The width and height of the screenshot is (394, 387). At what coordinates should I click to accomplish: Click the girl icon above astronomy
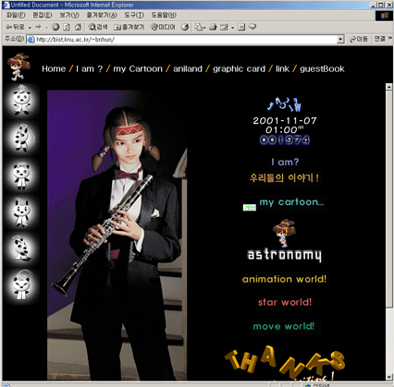[x=284, y=233]
